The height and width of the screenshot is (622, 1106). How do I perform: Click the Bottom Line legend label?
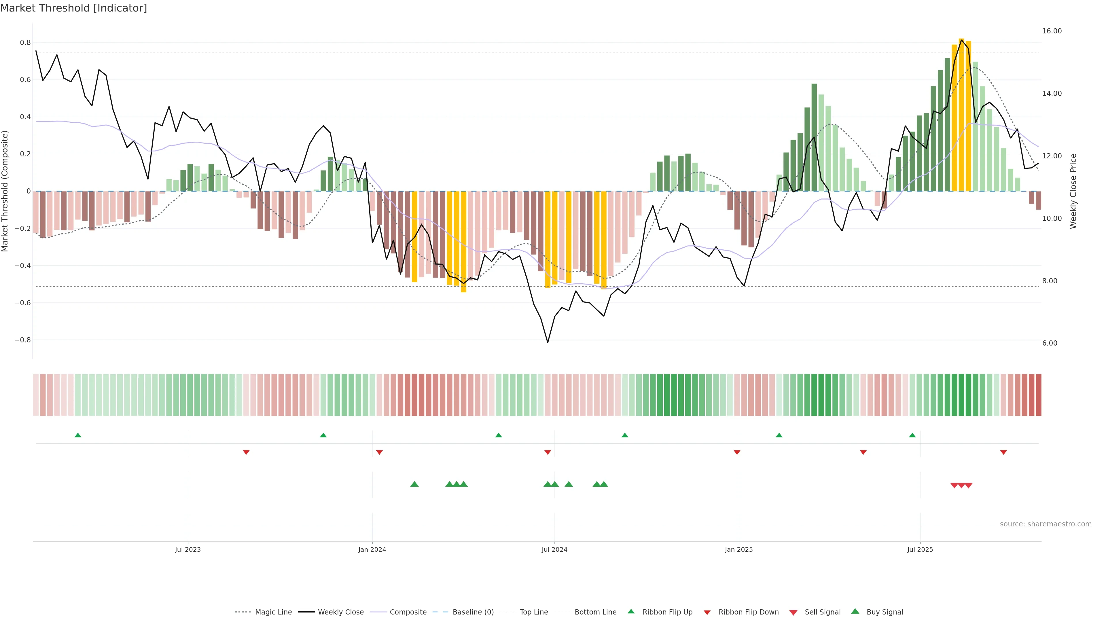[x=595, y=612]
